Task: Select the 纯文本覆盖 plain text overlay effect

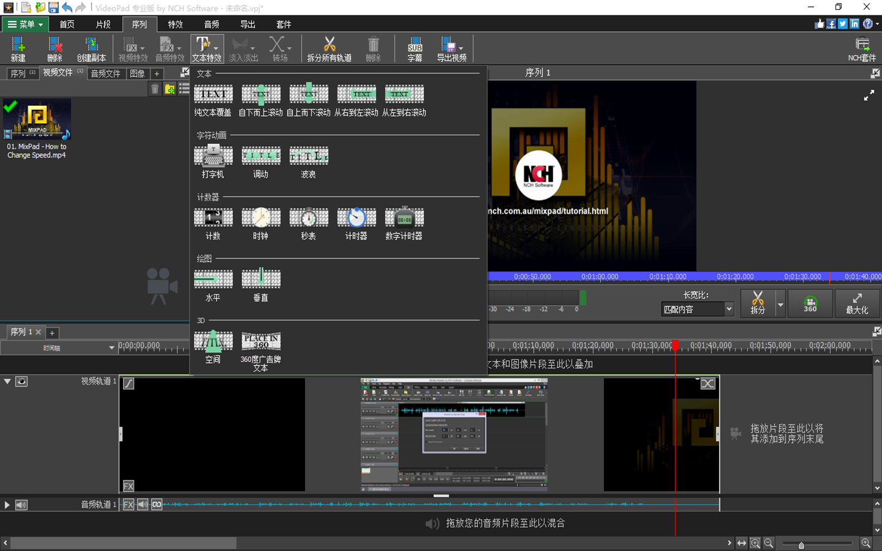Action: tap(213, 100)
